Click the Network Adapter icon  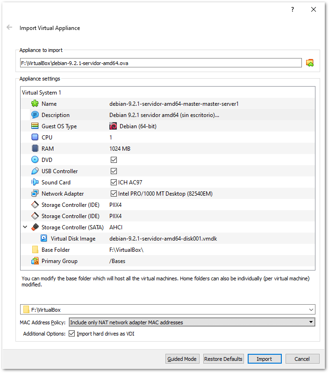click(x=35, y=193)
